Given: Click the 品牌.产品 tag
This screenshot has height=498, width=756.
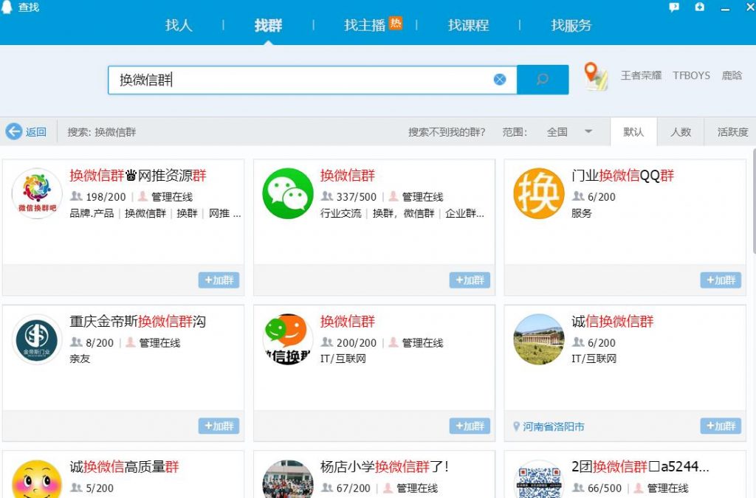Looking at the screenshot, I should [x=92, y=213].
